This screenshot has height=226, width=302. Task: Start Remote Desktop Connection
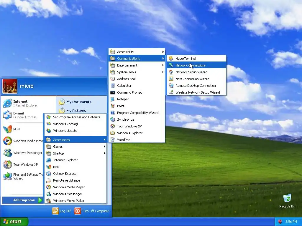[196, 86]
